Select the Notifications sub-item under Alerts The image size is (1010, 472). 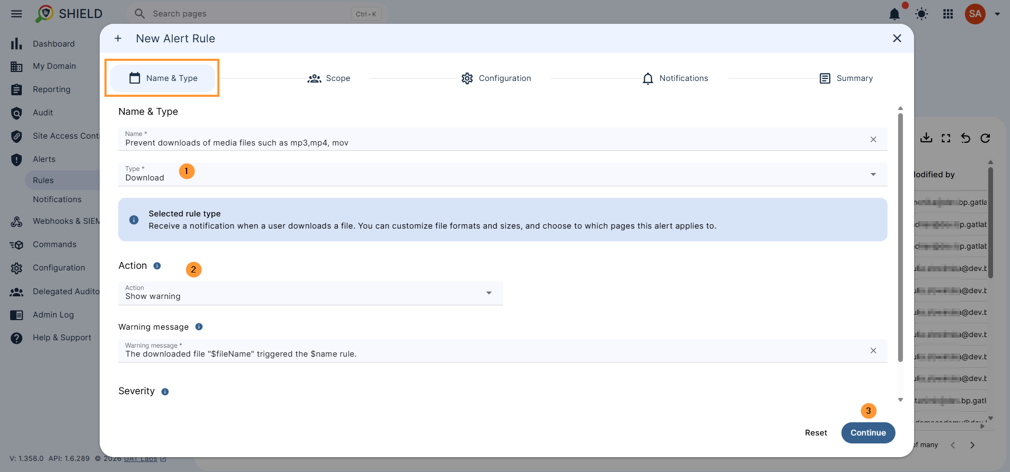pos(57,199)
